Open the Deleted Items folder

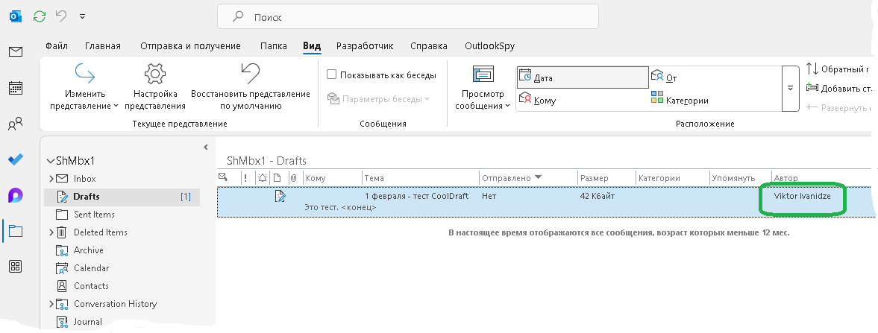click(100, 232)
